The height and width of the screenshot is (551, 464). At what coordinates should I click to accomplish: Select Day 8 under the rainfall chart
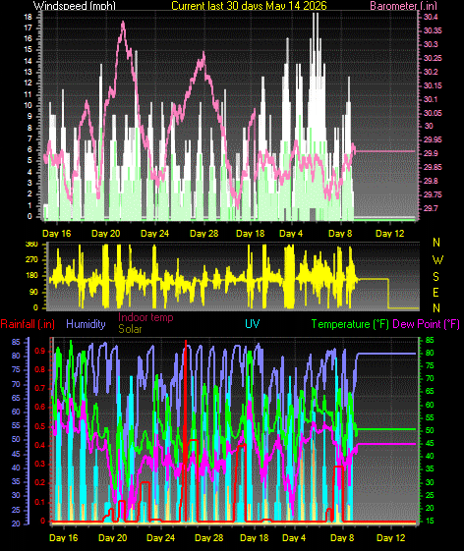pyautogui.click(x=342, y=538)
